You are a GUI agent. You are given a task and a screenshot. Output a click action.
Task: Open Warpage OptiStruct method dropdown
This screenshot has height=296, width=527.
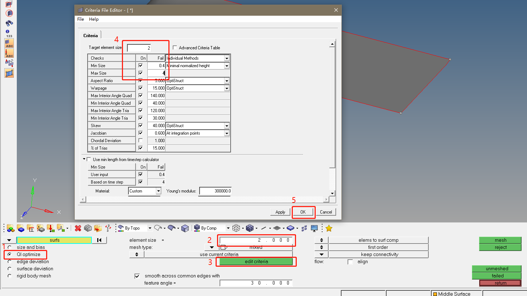click(227, 88)
